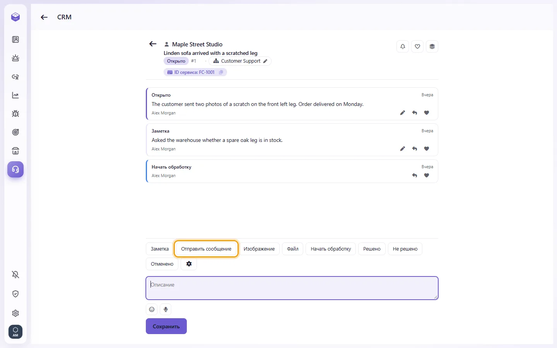This screenshot has width=557, height=348.
Task: Open action settings gear beside Отменено
Action: pos(189,264)
